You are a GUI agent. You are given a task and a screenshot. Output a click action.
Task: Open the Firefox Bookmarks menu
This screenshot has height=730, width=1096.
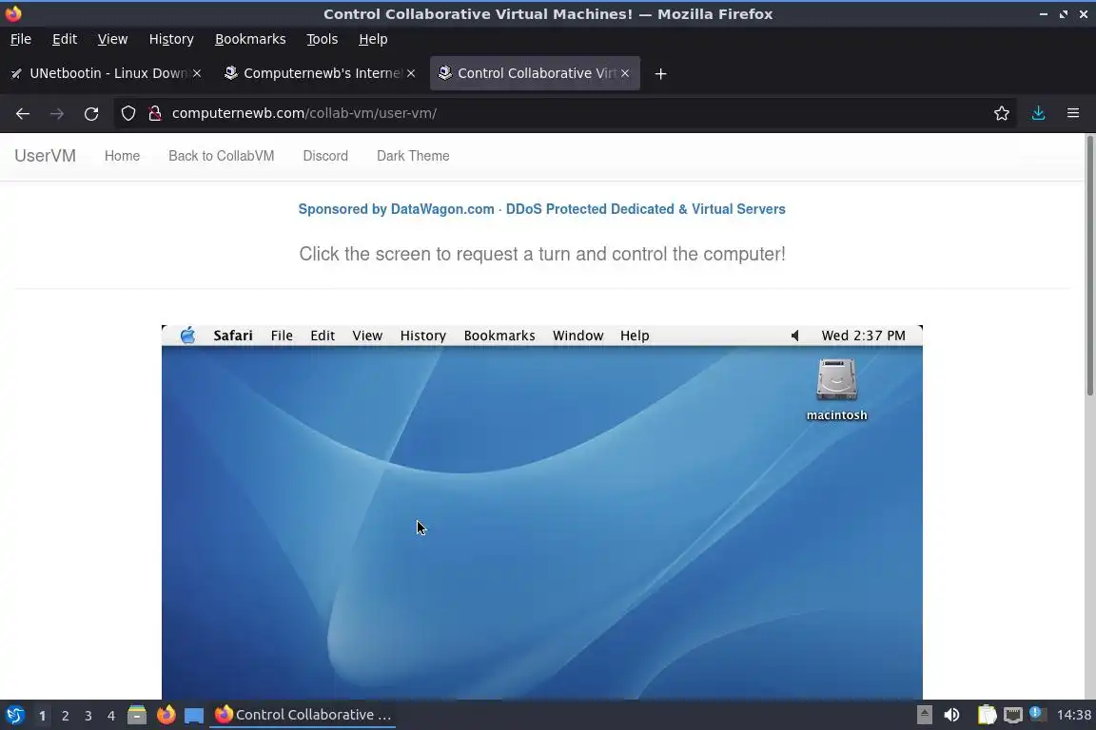click(x=250, y=39)
